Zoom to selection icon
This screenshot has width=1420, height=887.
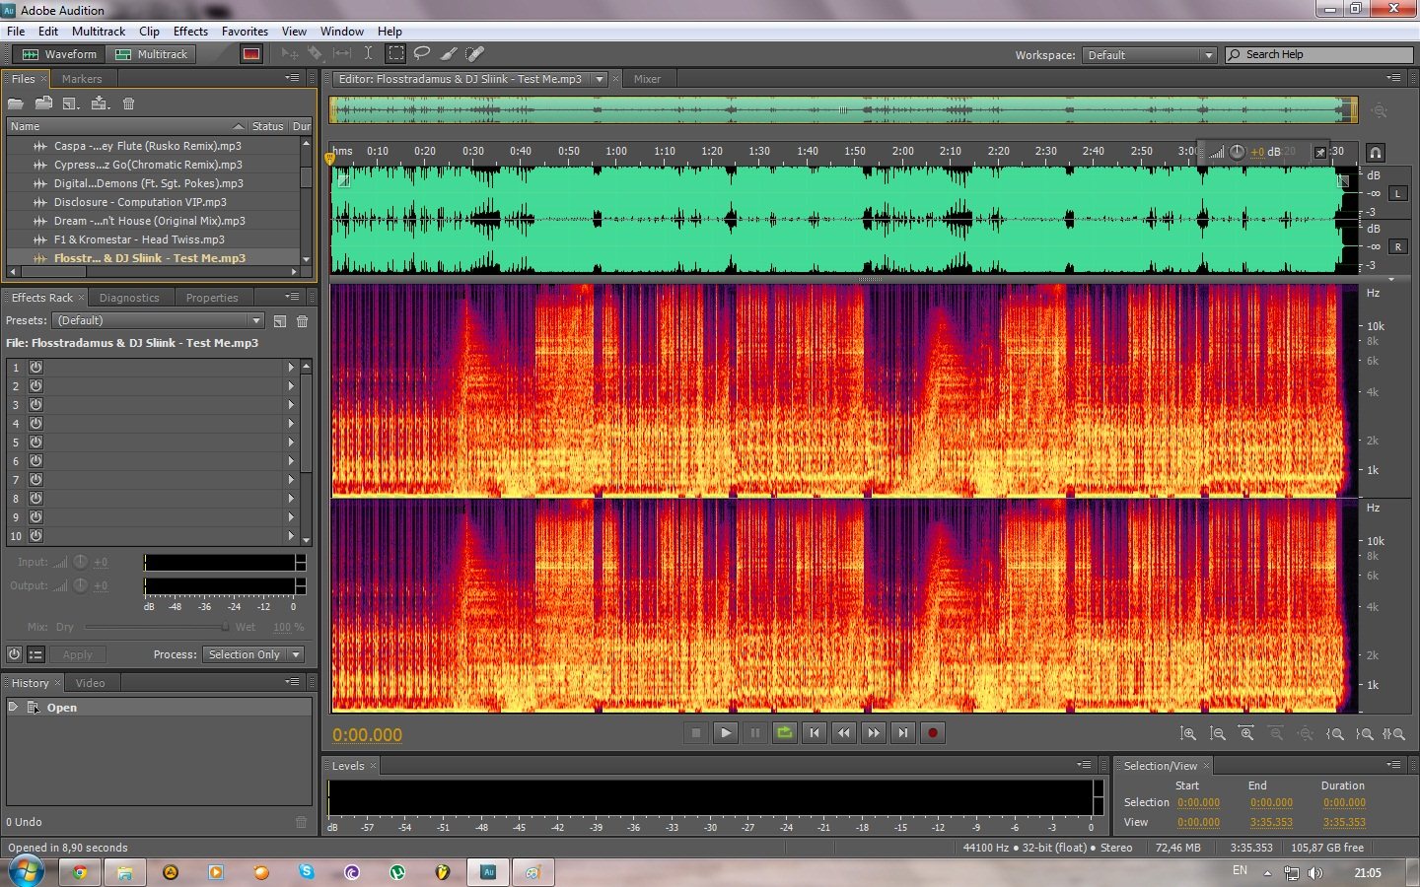1393,733
